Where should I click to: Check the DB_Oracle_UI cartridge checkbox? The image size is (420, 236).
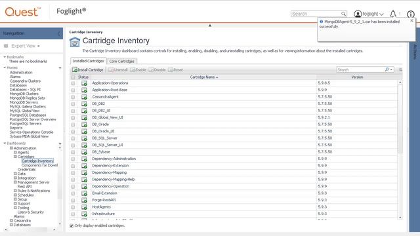tap(73, 131)
